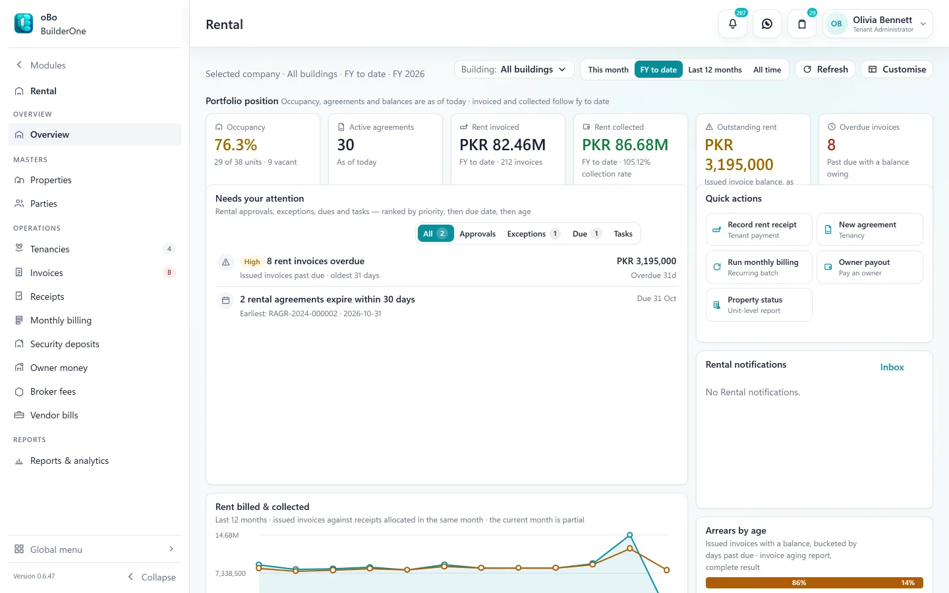Open the Building All buildings dropdown
This screenshot has height=593, width=949.
tap(514, 69)
